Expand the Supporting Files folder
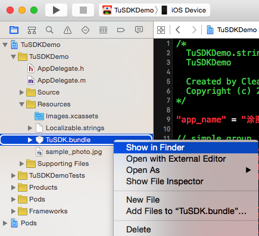 [x=21, y=163]
